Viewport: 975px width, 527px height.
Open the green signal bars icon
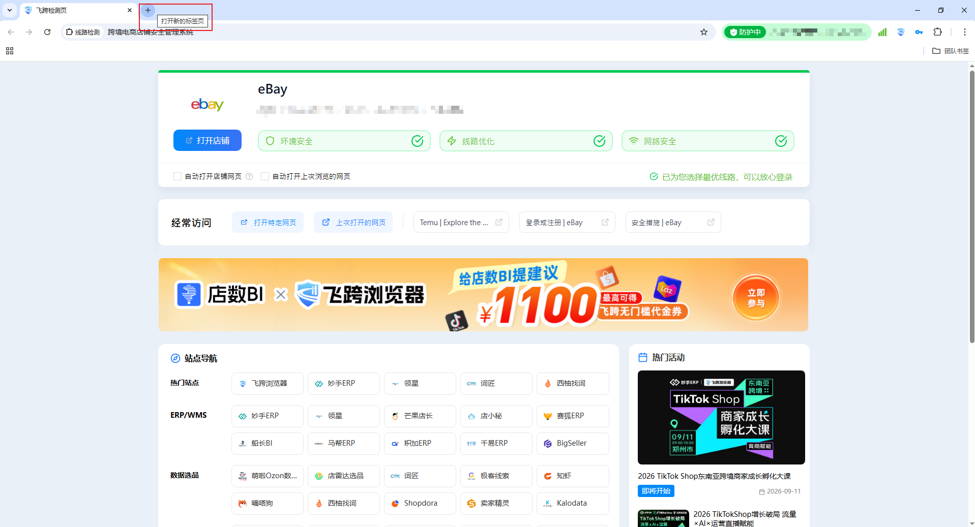[x=882, y=32]
